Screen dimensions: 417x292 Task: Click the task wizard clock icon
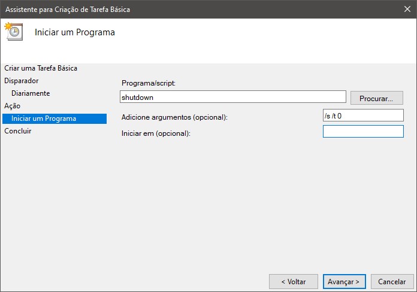[13, 32]
